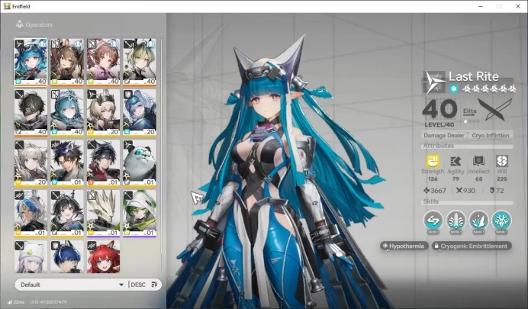Click the Elite promotion indicator
The width and height of the screenshot is (528, 309).
click(x=470, y=114)
